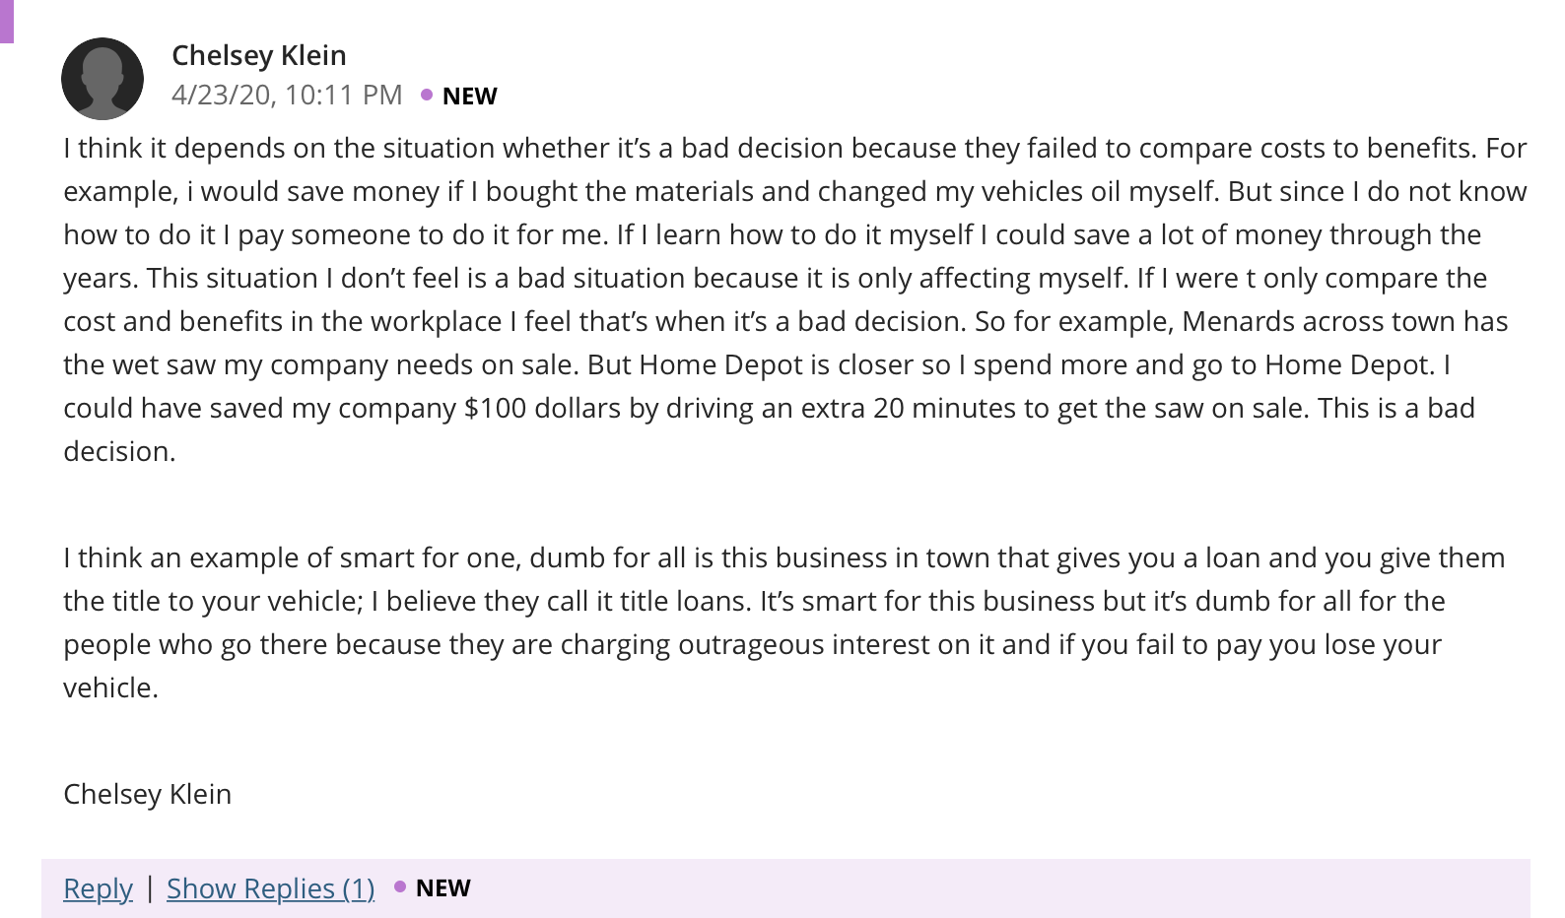Click the purple dot after Show Replies
This screenshot has width=1565, height=918.
[x=400, y=886]
